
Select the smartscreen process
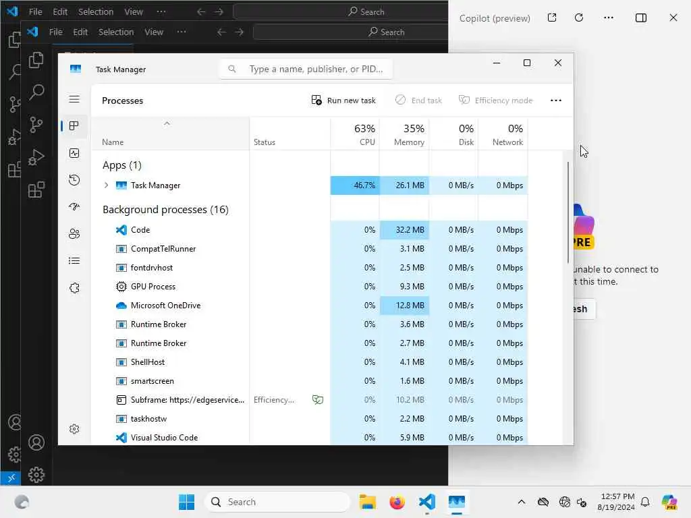click(309, 381)
